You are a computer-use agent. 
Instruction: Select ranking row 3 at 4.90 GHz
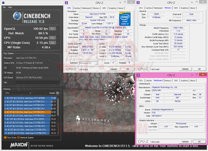tap(30, 105)
